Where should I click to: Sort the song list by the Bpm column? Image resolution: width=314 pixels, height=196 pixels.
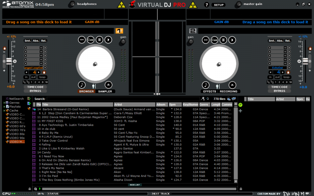tap(175, 104)
